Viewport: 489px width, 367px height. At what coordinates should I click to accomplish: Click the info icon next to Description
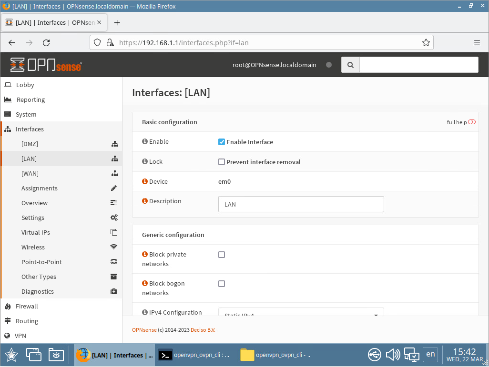[145, 201]
